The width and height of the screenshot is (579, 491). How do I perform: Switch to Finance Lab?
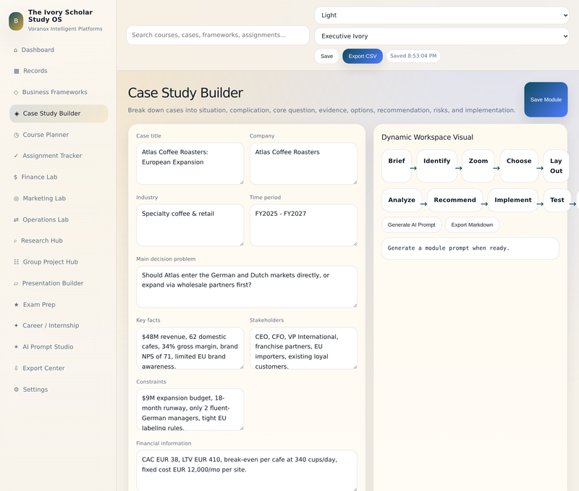59,177
